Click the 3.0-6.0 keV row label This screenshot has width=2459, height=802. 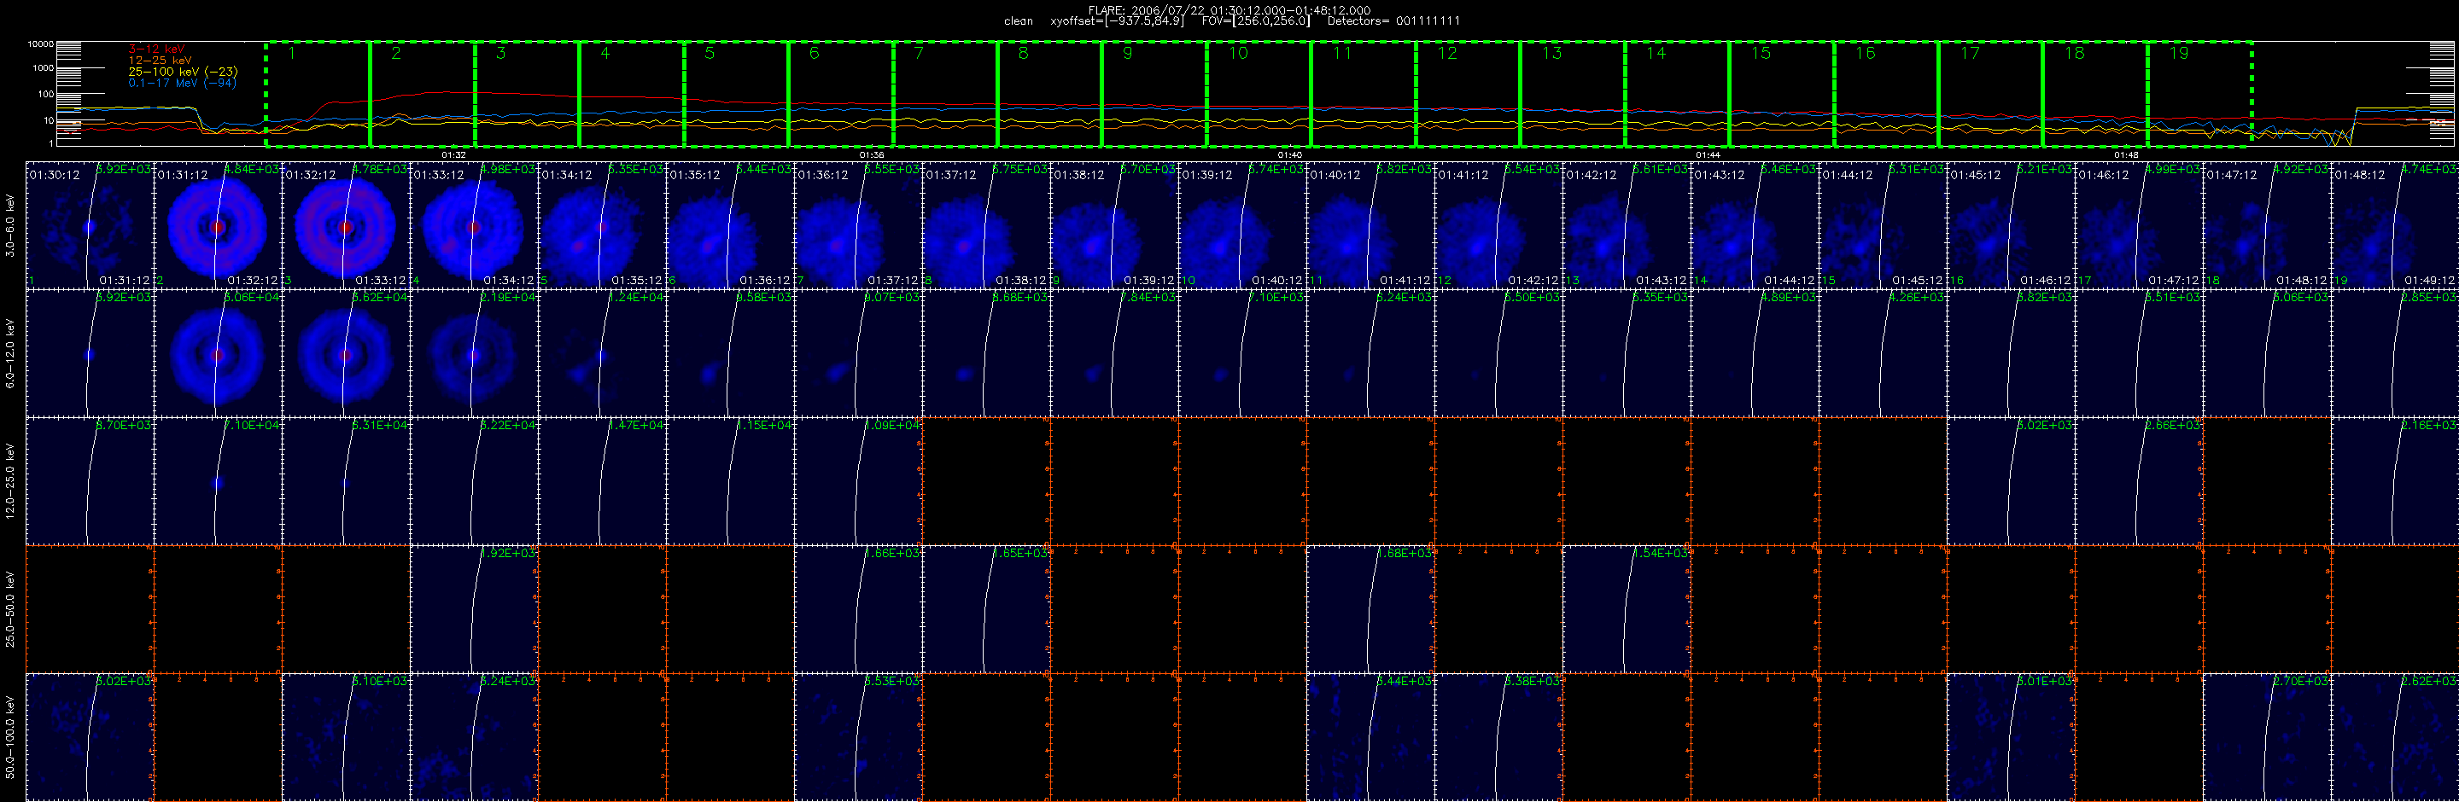10,225
